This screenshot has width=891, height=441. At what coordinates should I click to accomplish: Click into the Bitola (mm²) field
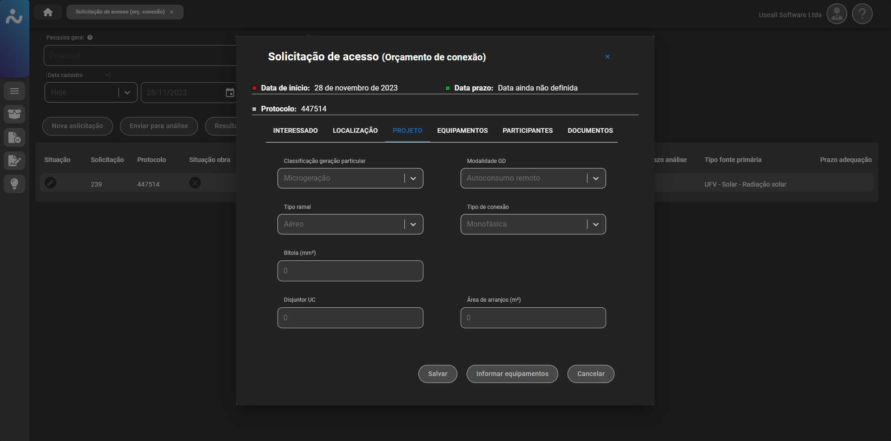350,271
